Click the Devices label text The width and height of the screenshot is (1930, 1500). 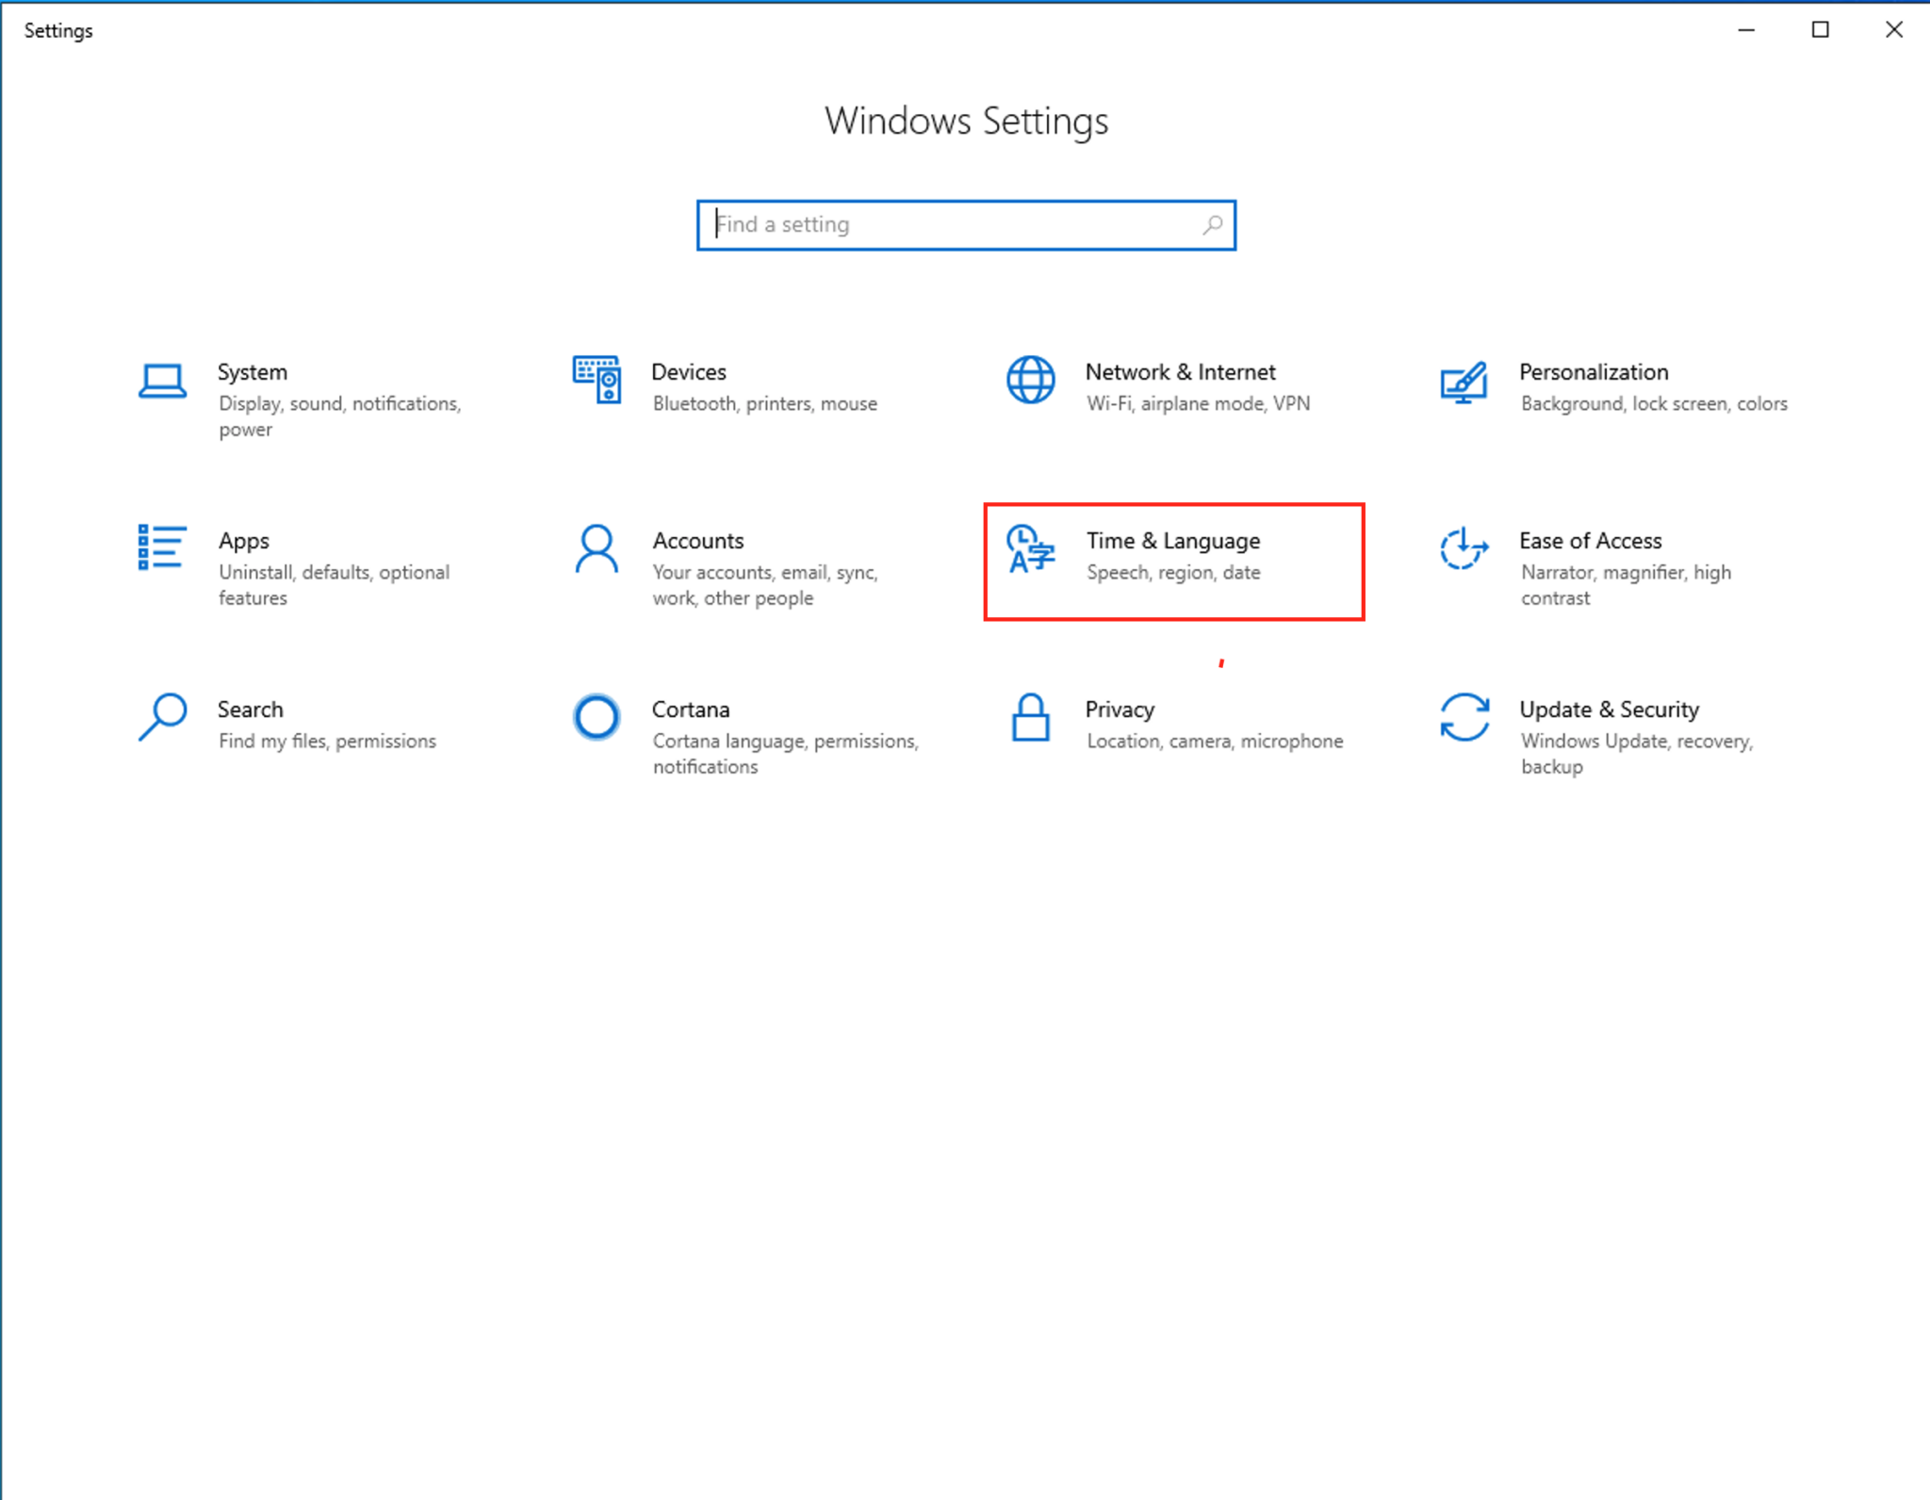(689, 371)
